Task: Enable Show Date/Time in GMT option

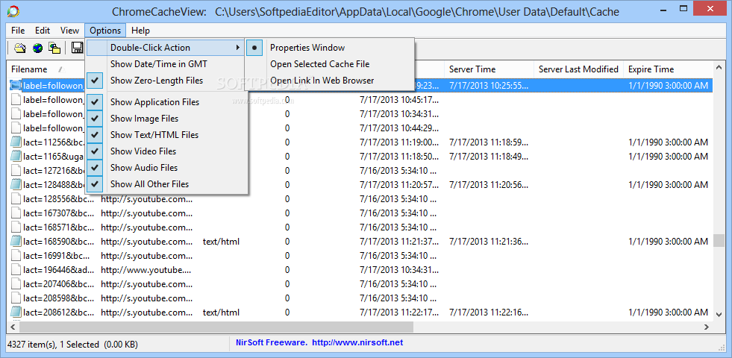Action: [166, 64]
